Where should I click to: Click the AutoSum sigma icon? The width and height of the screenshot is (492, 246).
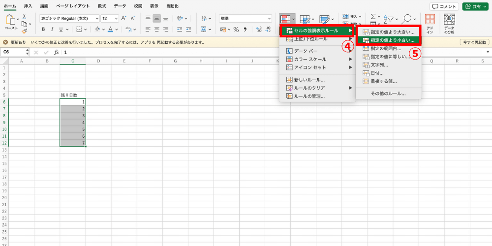pyautogui.click(x=373, y=16)
